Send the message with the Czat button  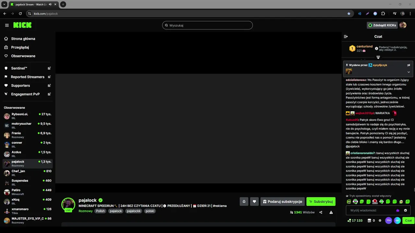point(409,220)
